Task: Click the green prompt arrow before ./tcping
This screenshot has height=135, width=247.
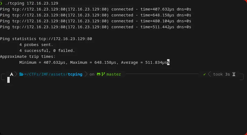Action: 1,3
